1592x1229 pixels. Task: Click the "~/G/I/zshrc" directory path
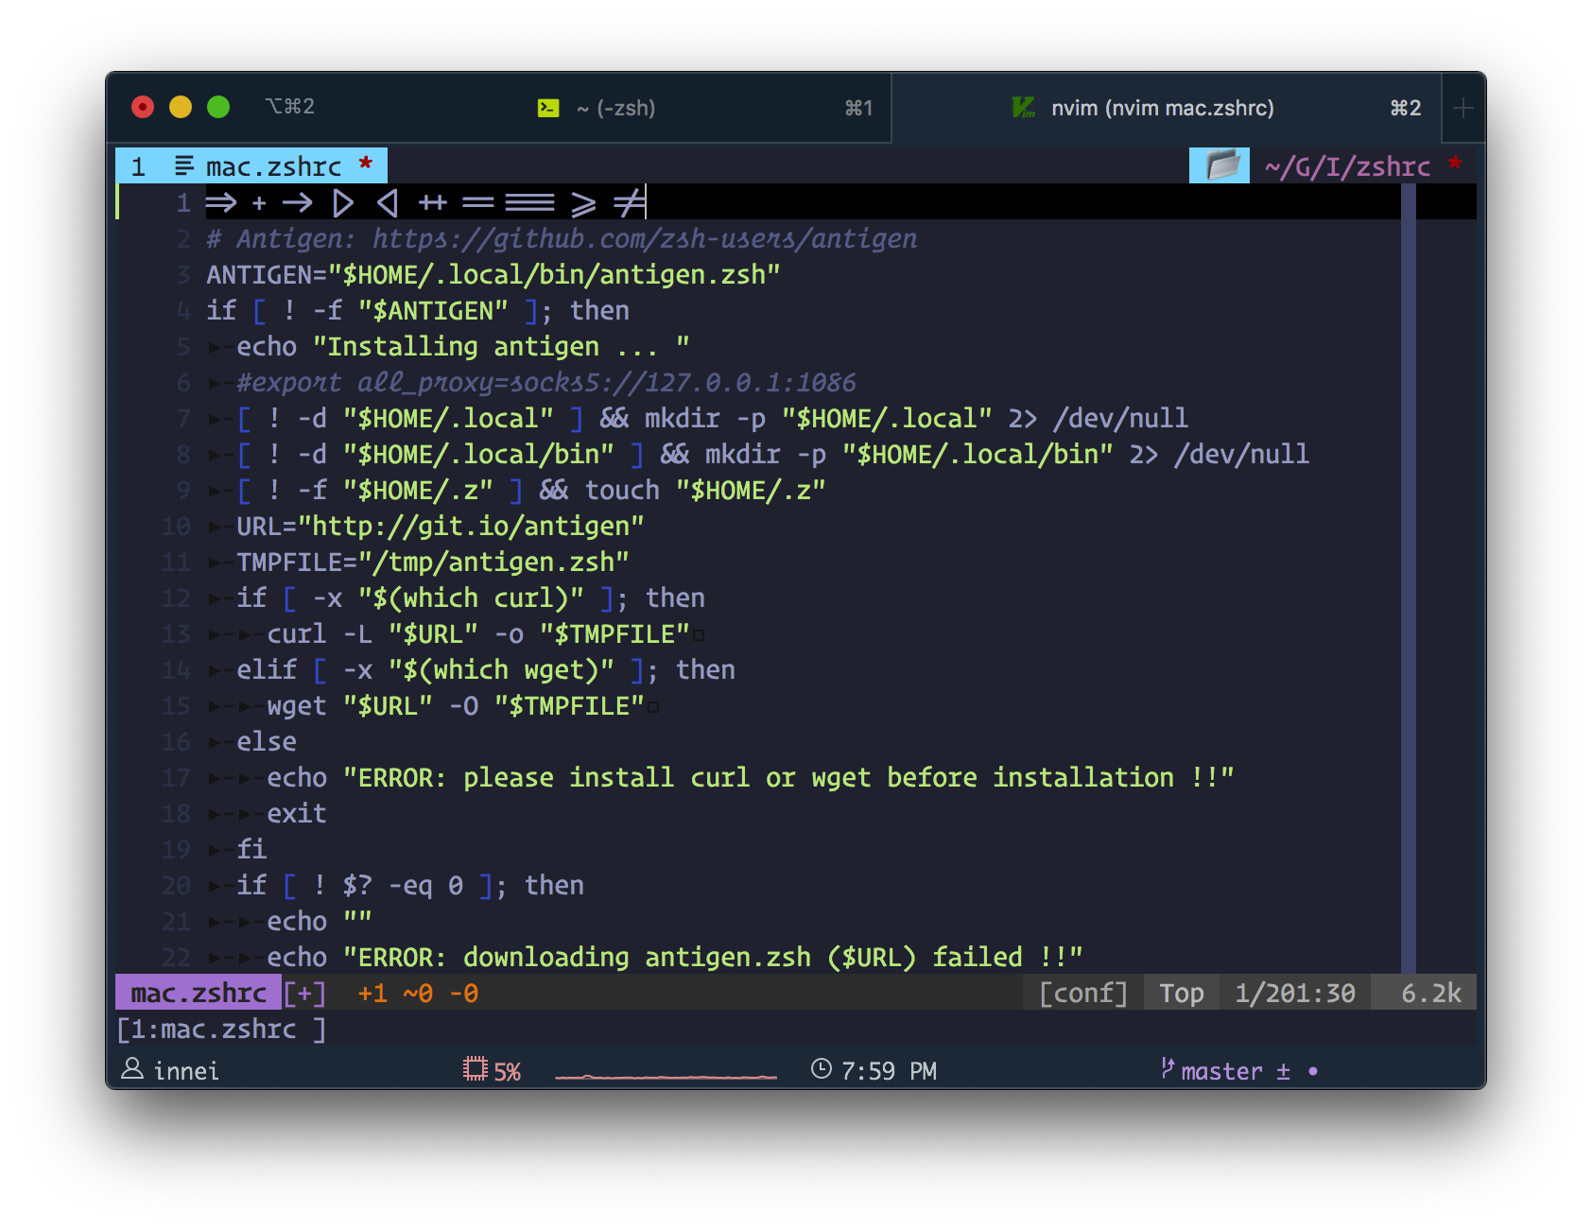[x=1348, y=167]
